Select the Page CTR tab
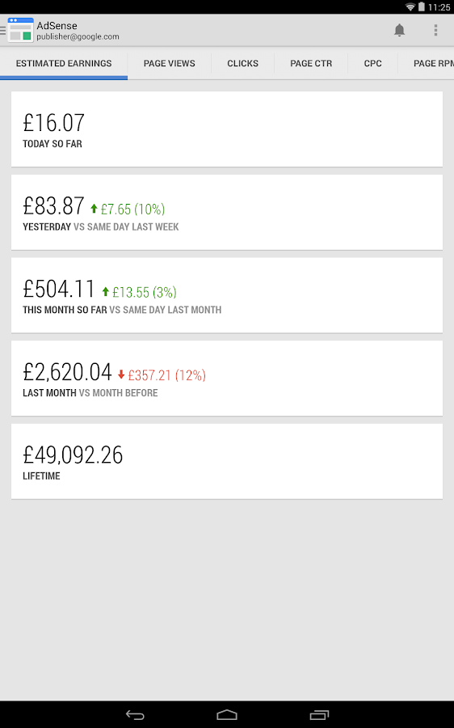Screen dimensions: 454x728 pos(311,64)
